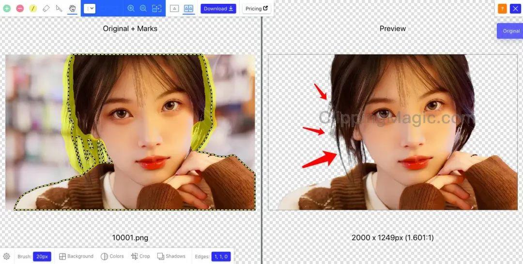Viewport: 523px width, 264px height.
Task: Select the green Keep marker tool
Action: [x=7, y=9]
